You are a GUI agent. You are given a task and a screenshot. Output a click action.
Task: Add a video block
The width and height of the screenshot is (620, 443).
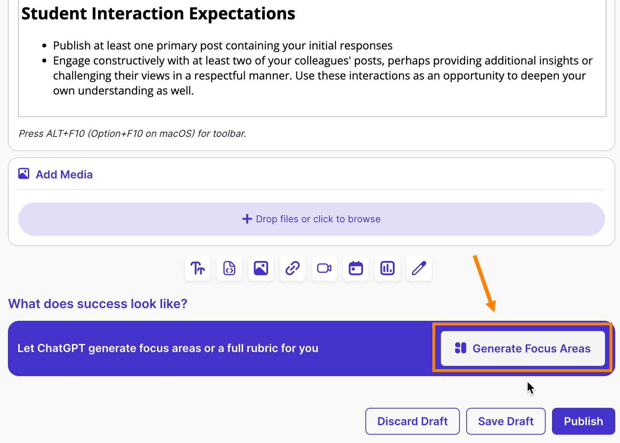point(324,268)
